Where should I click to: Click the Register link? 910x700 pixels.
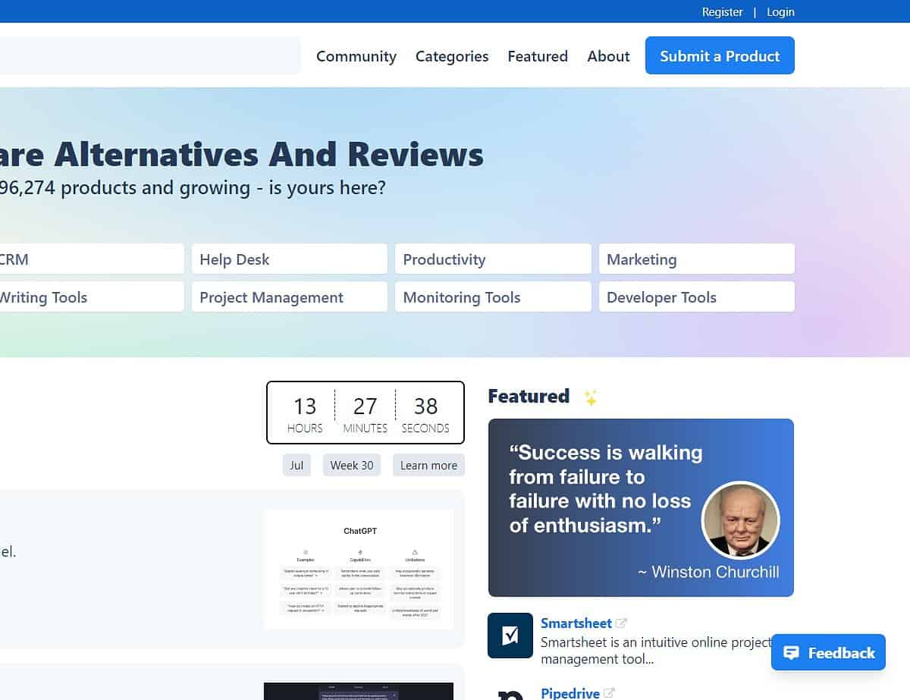click(722, 12)
